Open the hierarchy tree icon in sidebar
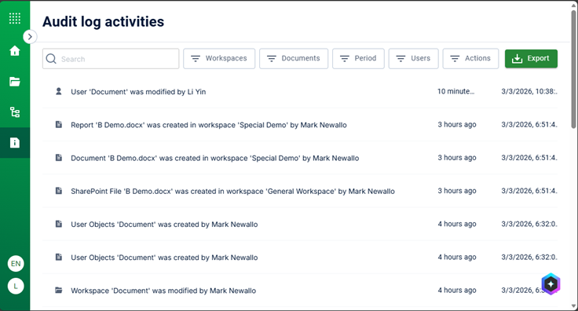Viewport: 578px width, 311px height. tap(15, 112)
